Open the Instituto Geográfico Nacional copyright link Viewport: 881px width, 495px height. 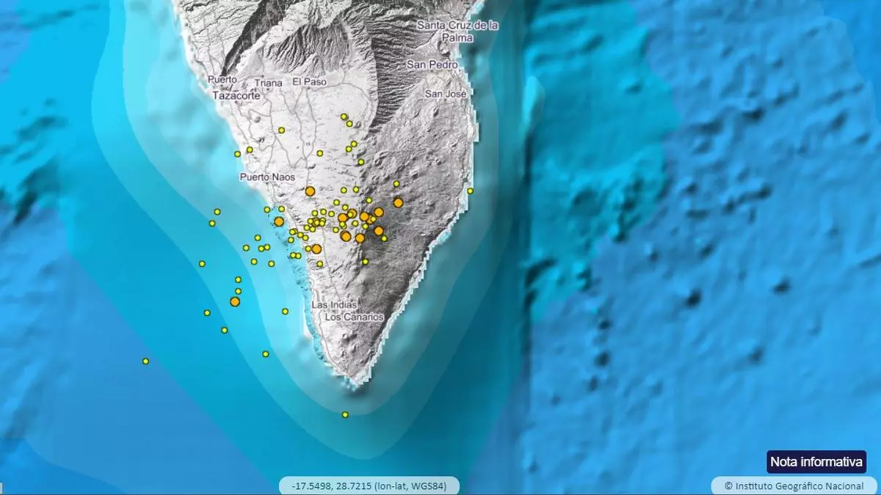coord(794,485)
